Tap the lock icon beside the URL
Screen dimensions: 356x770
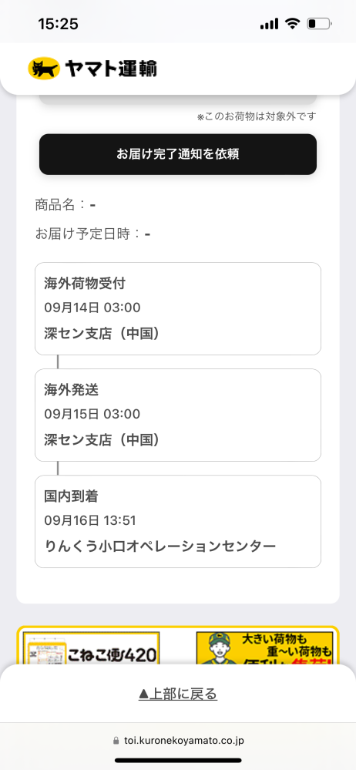[x=116, y=741]
